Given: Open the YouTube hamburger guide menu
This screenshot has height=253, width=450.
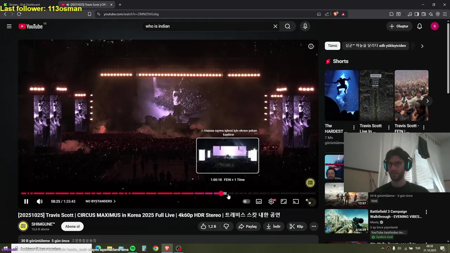Looking at the screenshot, I should point(9,26).
